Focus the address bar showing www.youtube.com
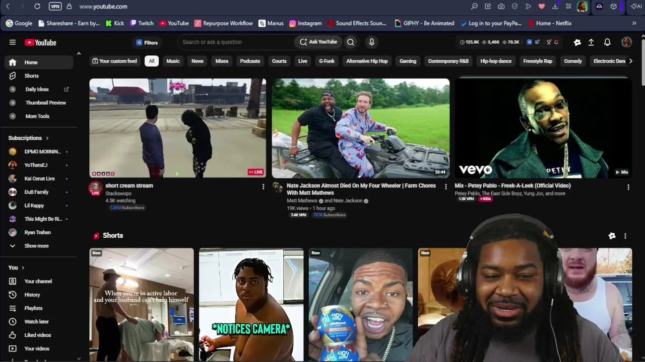Screen dimensions: 645x362 103,7
